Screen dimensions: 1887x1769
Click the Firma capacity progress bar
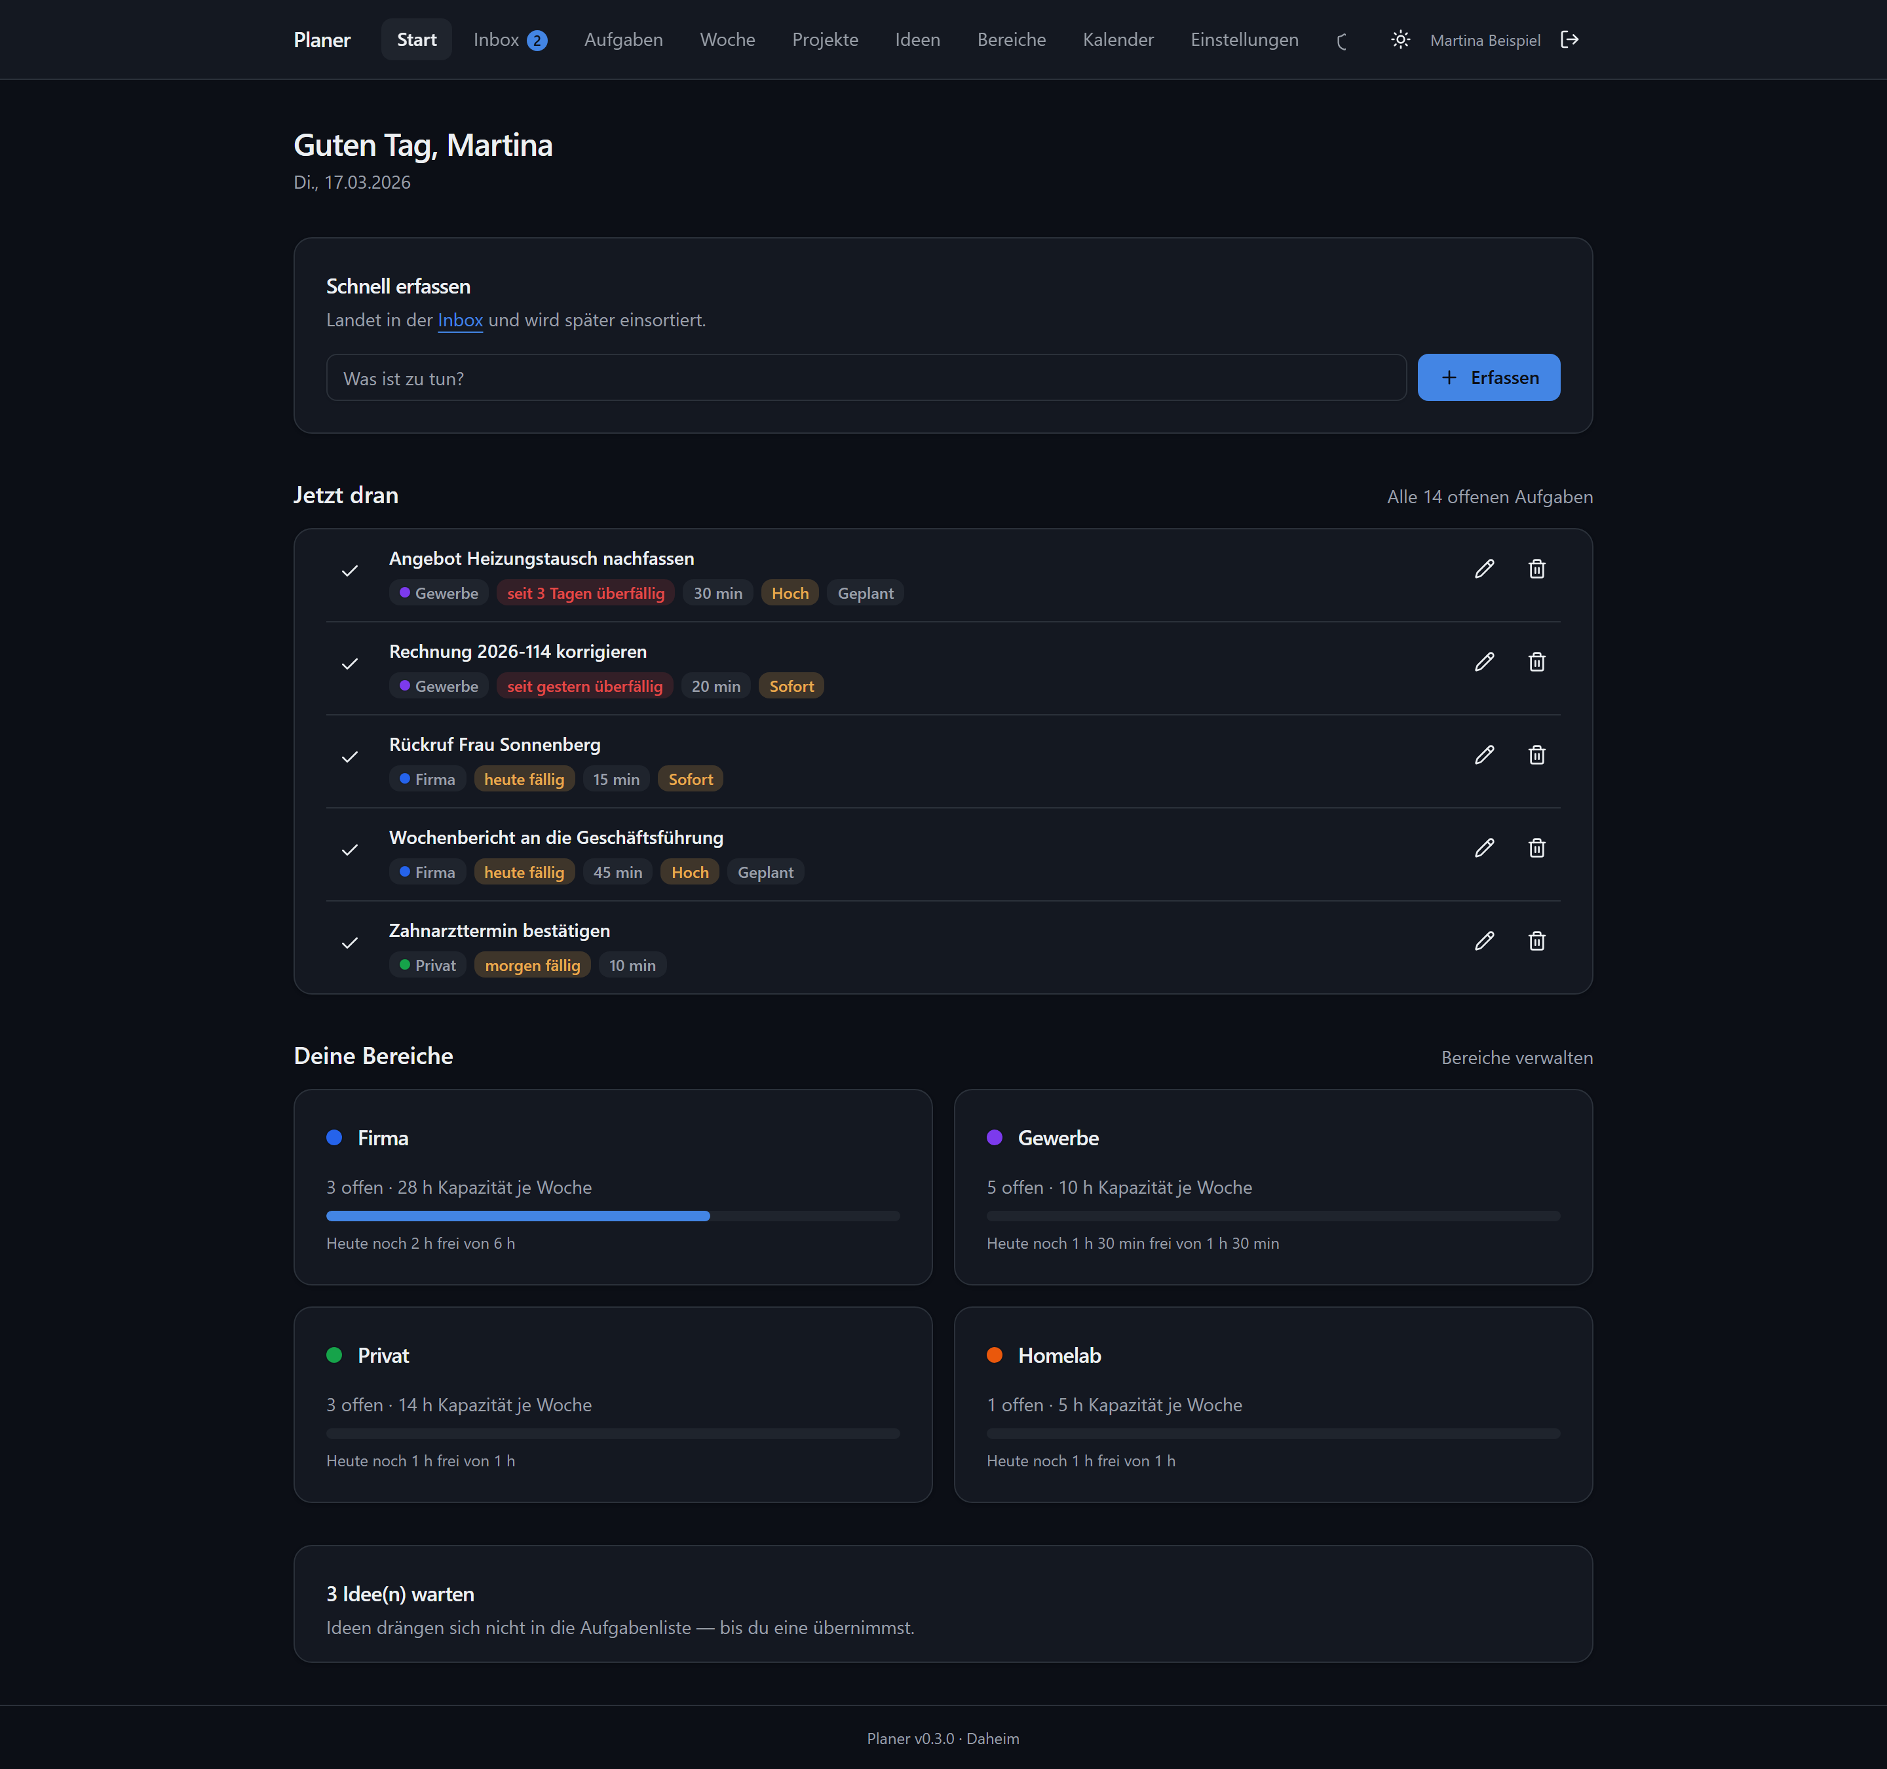coord(613,1216)
